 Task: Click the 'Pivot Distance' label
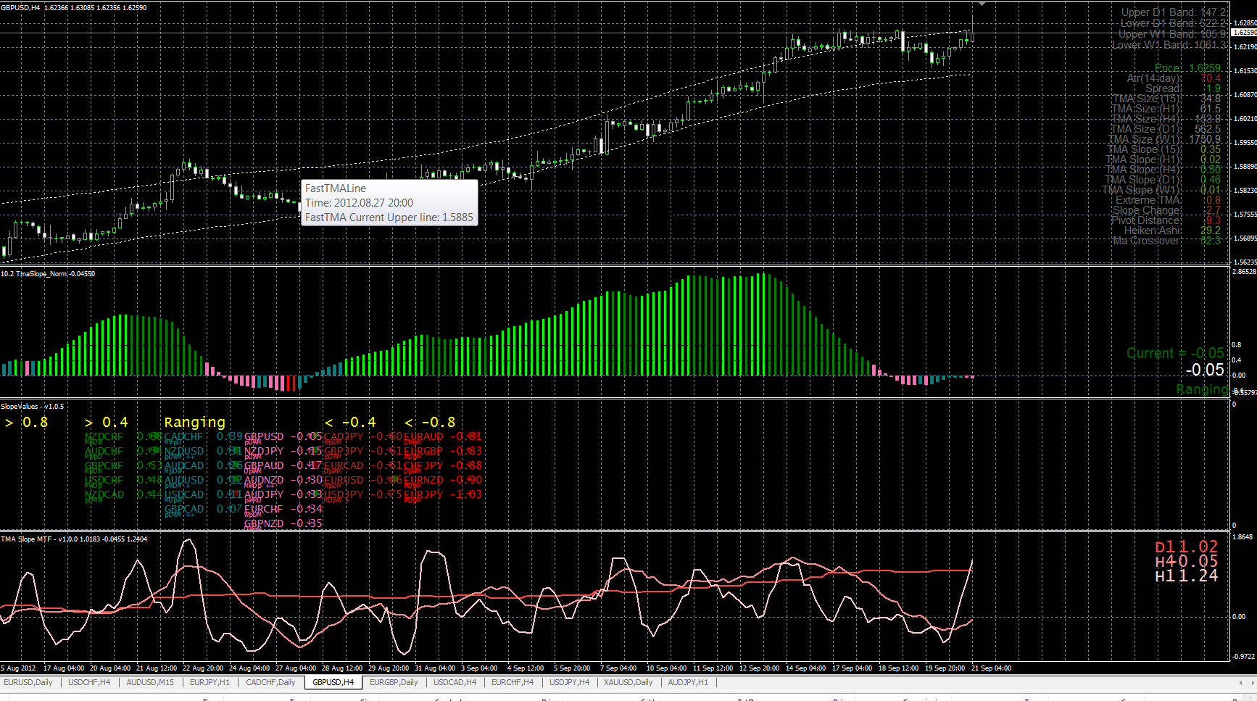coord(1146,220)
